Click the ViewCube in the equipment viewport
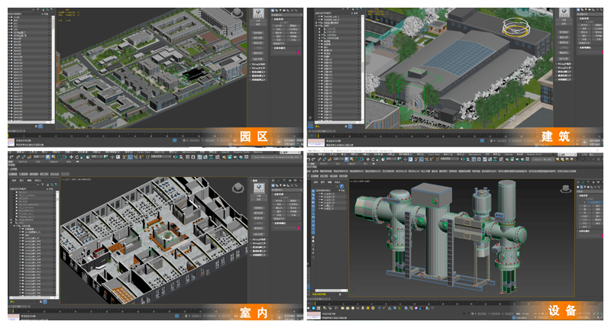611x328 pixels. point(566,188)
